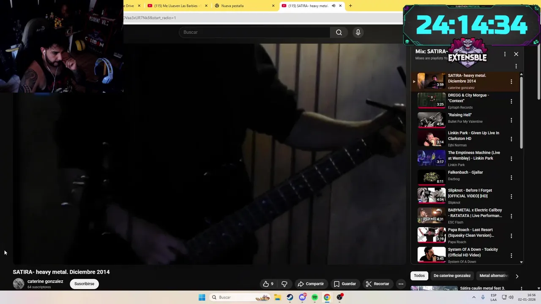Image resolution: width=541 pixels, height=304 pixels.
Task: Close the SATIRA heavy metal tab
Action: coord(340,6)
